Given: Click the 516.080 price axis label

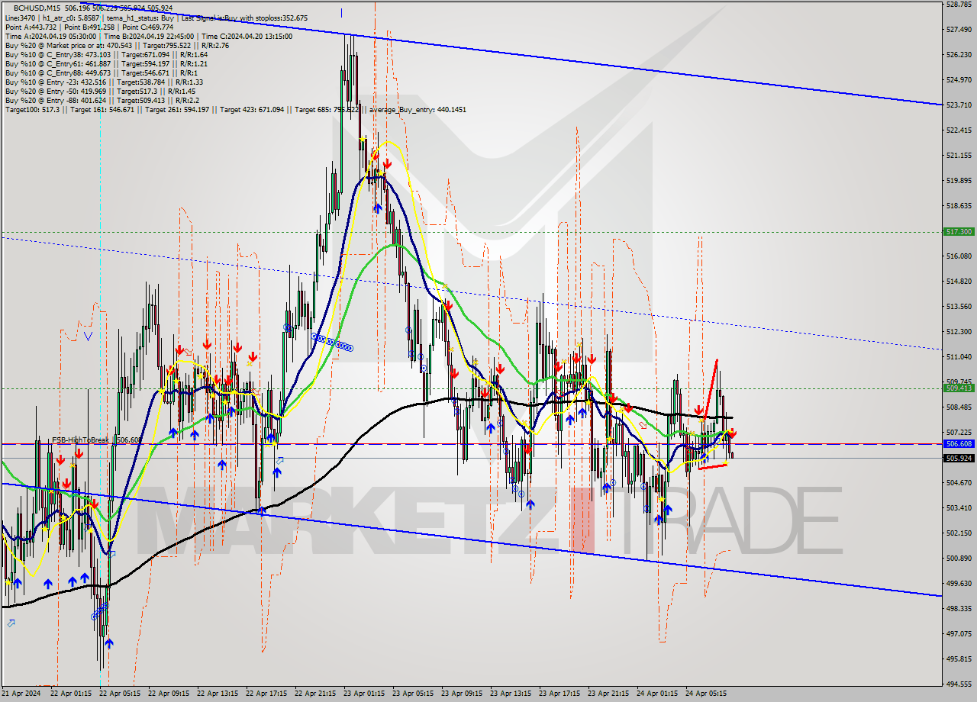Looking at the screenshot, I should coord(958,256).
